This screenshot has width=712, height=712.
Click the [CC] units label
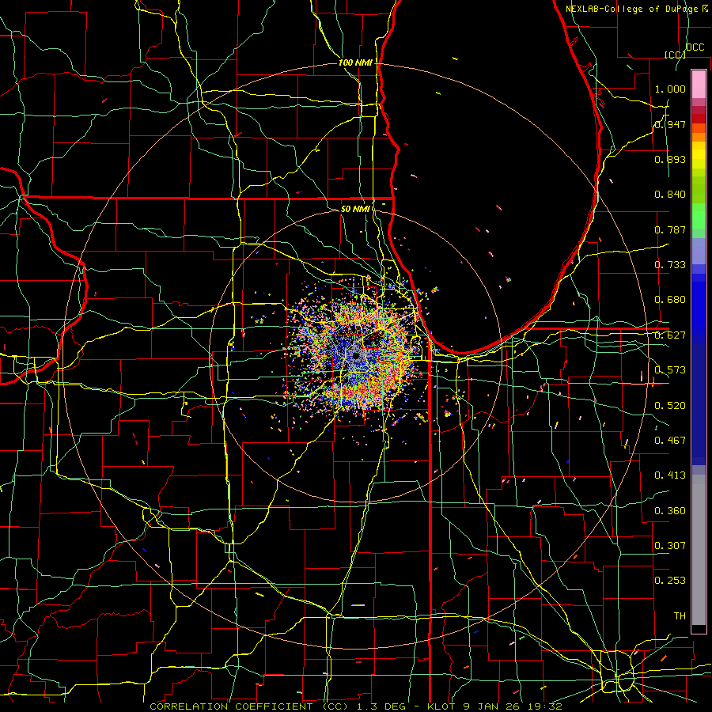coord(675,55)
